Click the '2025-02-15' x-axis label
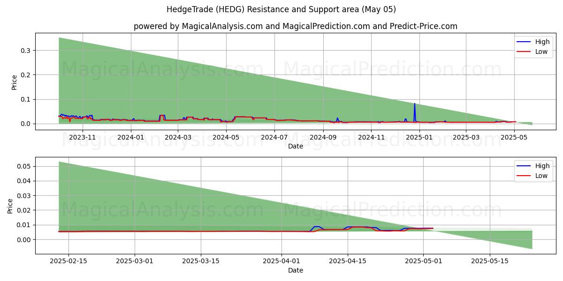The height and width of the screenshot is (281, 563). tap(68, 261)
